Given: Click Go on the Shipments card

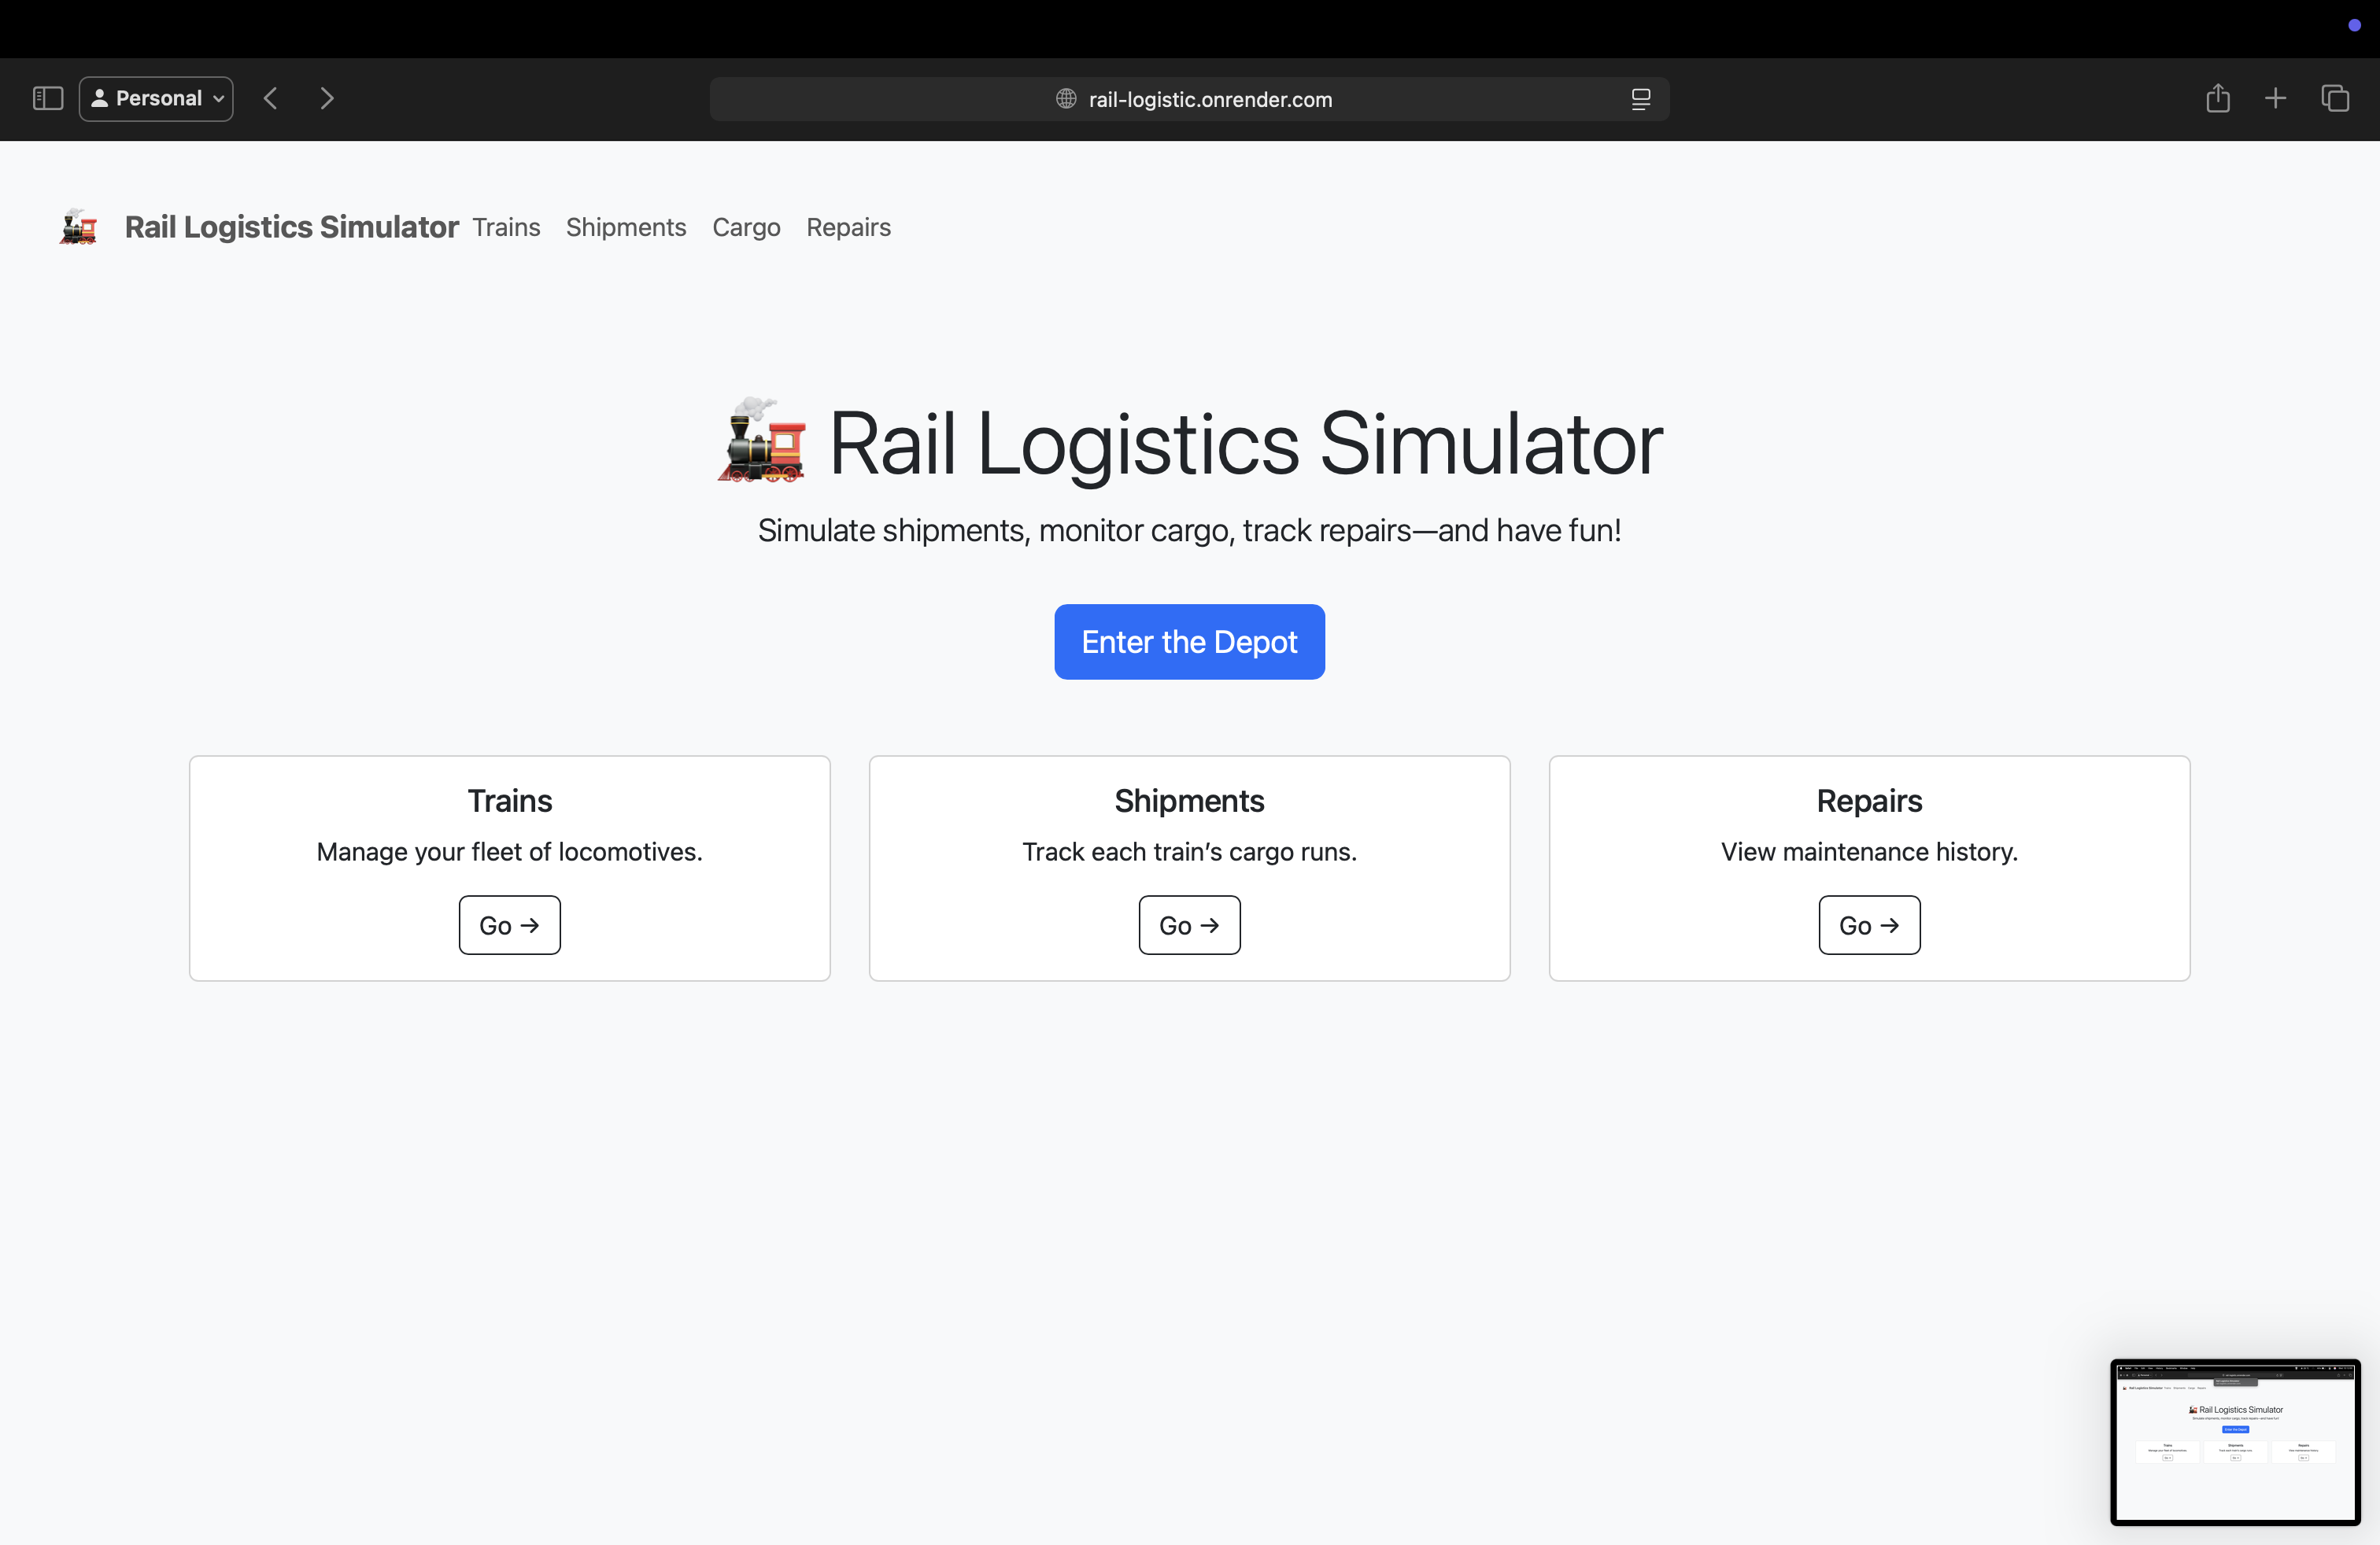Looking at the screenshot, I should click(1189, 924).
